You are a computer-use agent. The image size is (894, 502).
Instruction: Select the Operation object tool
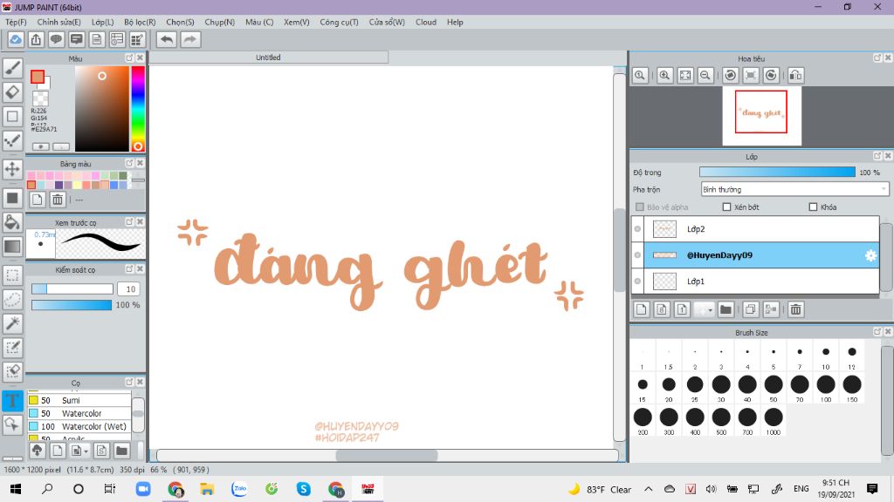(12, 424)
